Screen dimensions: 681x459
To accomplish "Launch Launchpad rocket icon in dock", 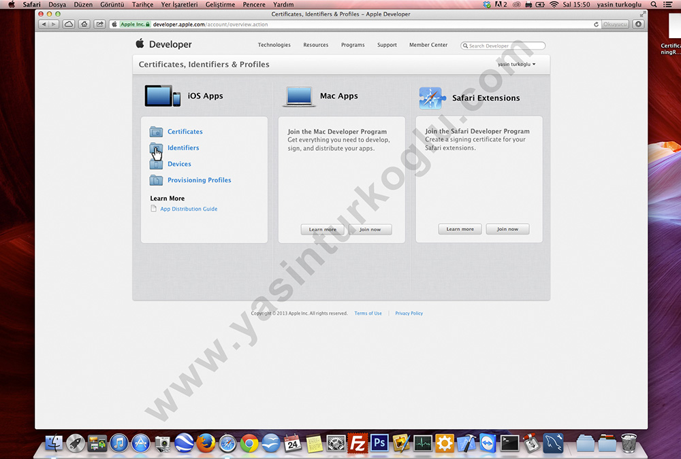I will (x=76, y=443).
